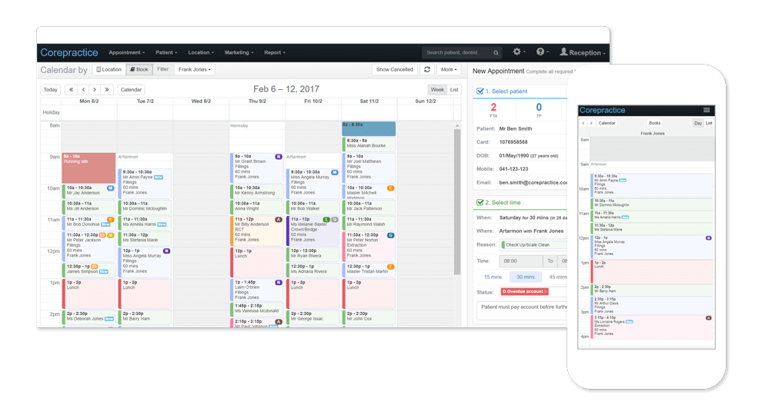Click the M badge on Angela Murray Friday appointment
The width and height of the screenshot is (762, 415).
pos(334,172)
